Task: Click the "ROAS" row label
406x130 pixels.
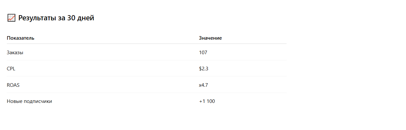Action: pyautogui.click(x=13, y=85)
